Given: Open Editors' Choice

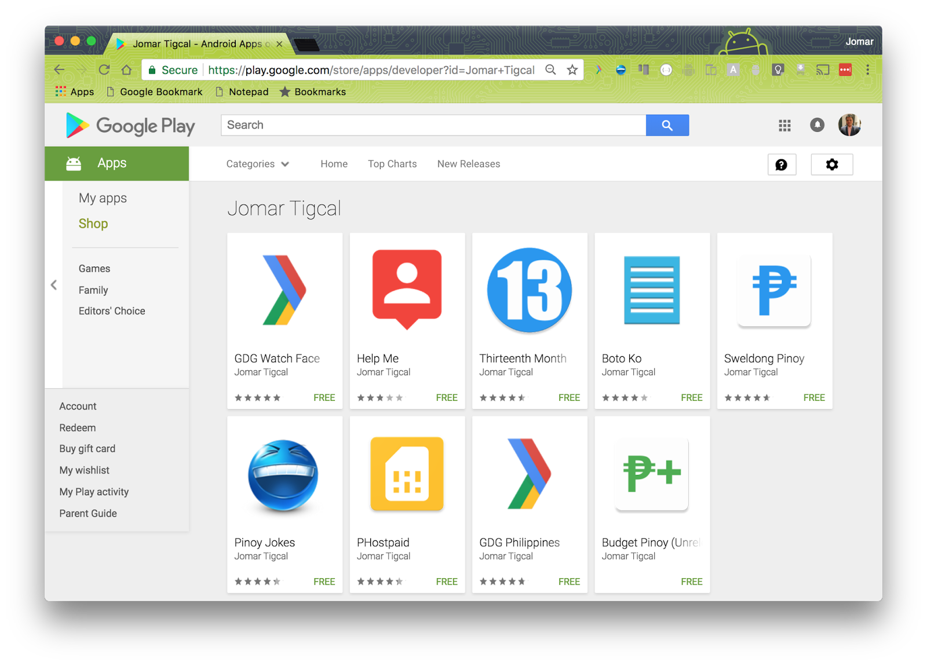Looking at the screenshot, I should tap(112, 311).
